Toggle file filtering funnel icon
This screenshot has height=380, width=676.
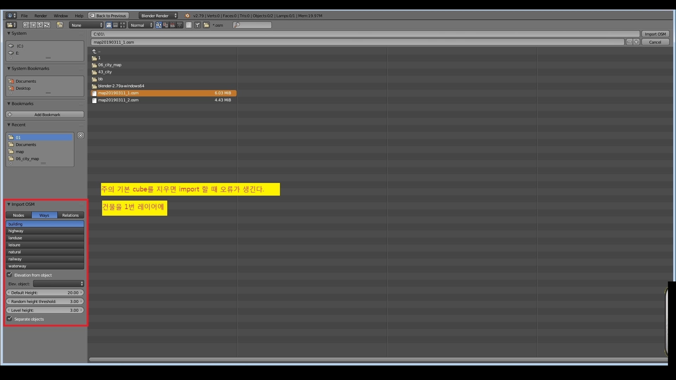point(198,25)
